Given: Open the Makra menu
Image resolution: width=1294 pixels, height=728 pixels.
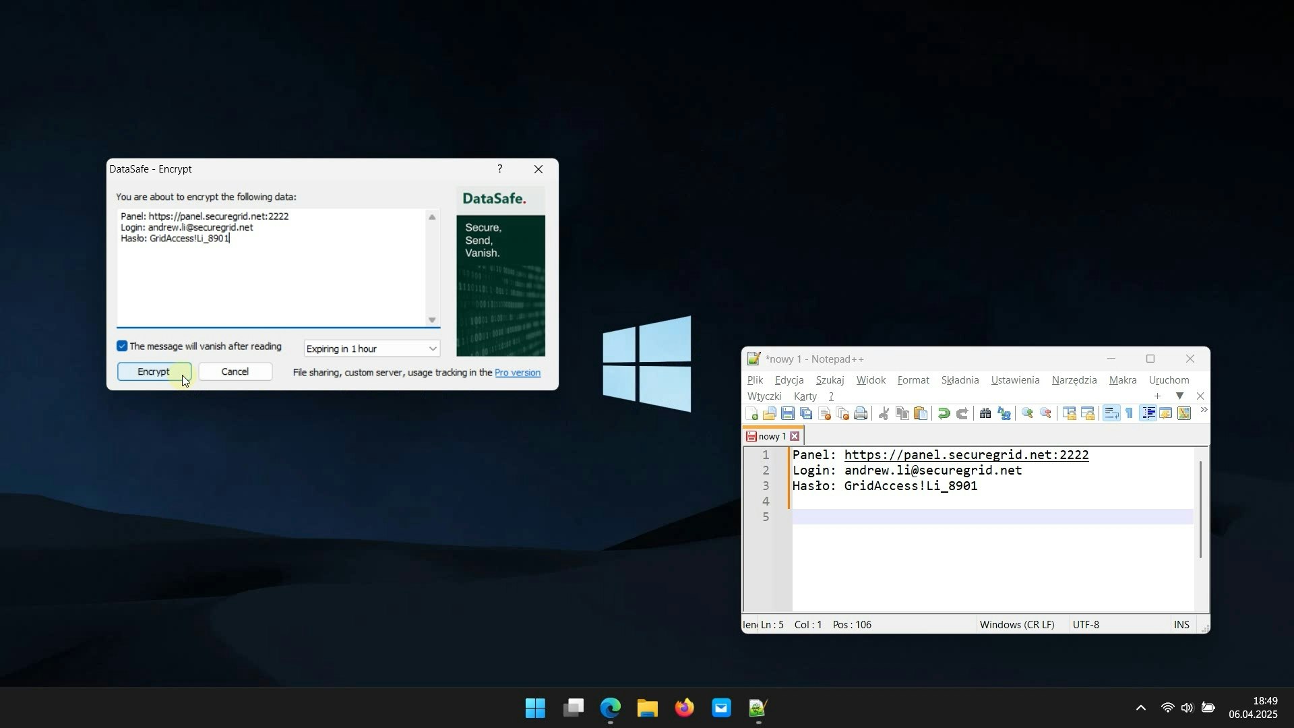Looking at the screenshot, I should (1123, 380).
